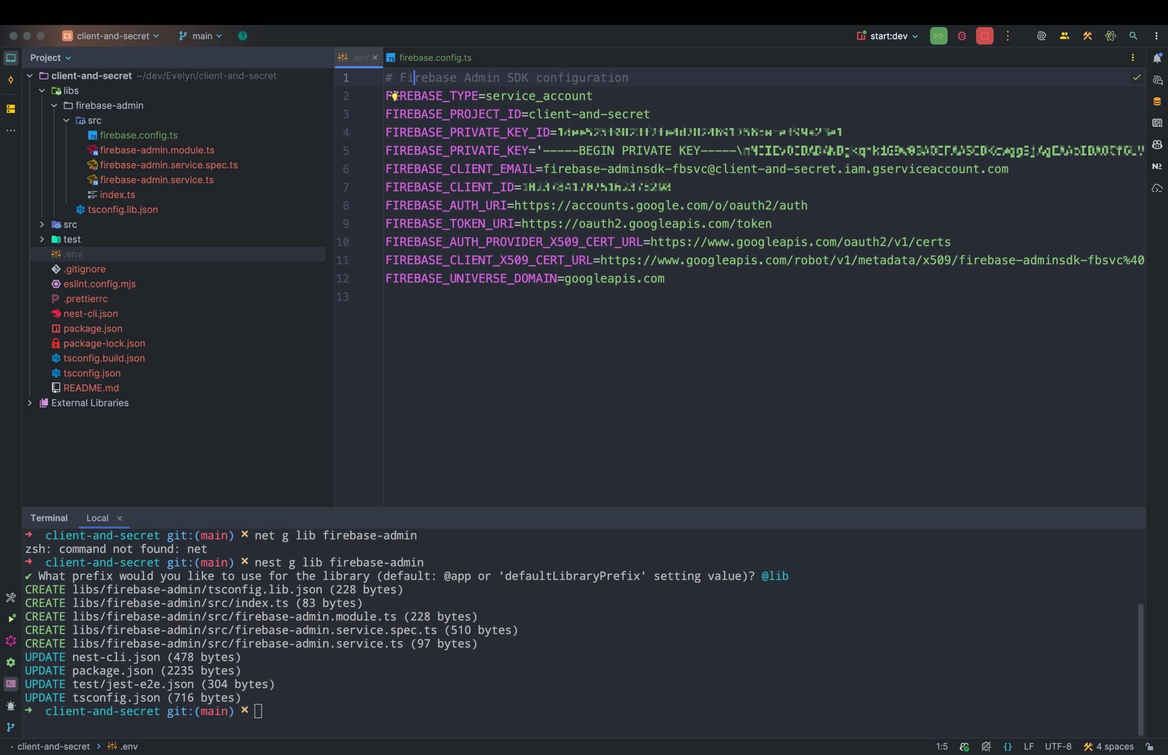Viewport: 1168px width, 755px height.
Task: Expand the test folder in project tree
Action: tap(42, 239)
